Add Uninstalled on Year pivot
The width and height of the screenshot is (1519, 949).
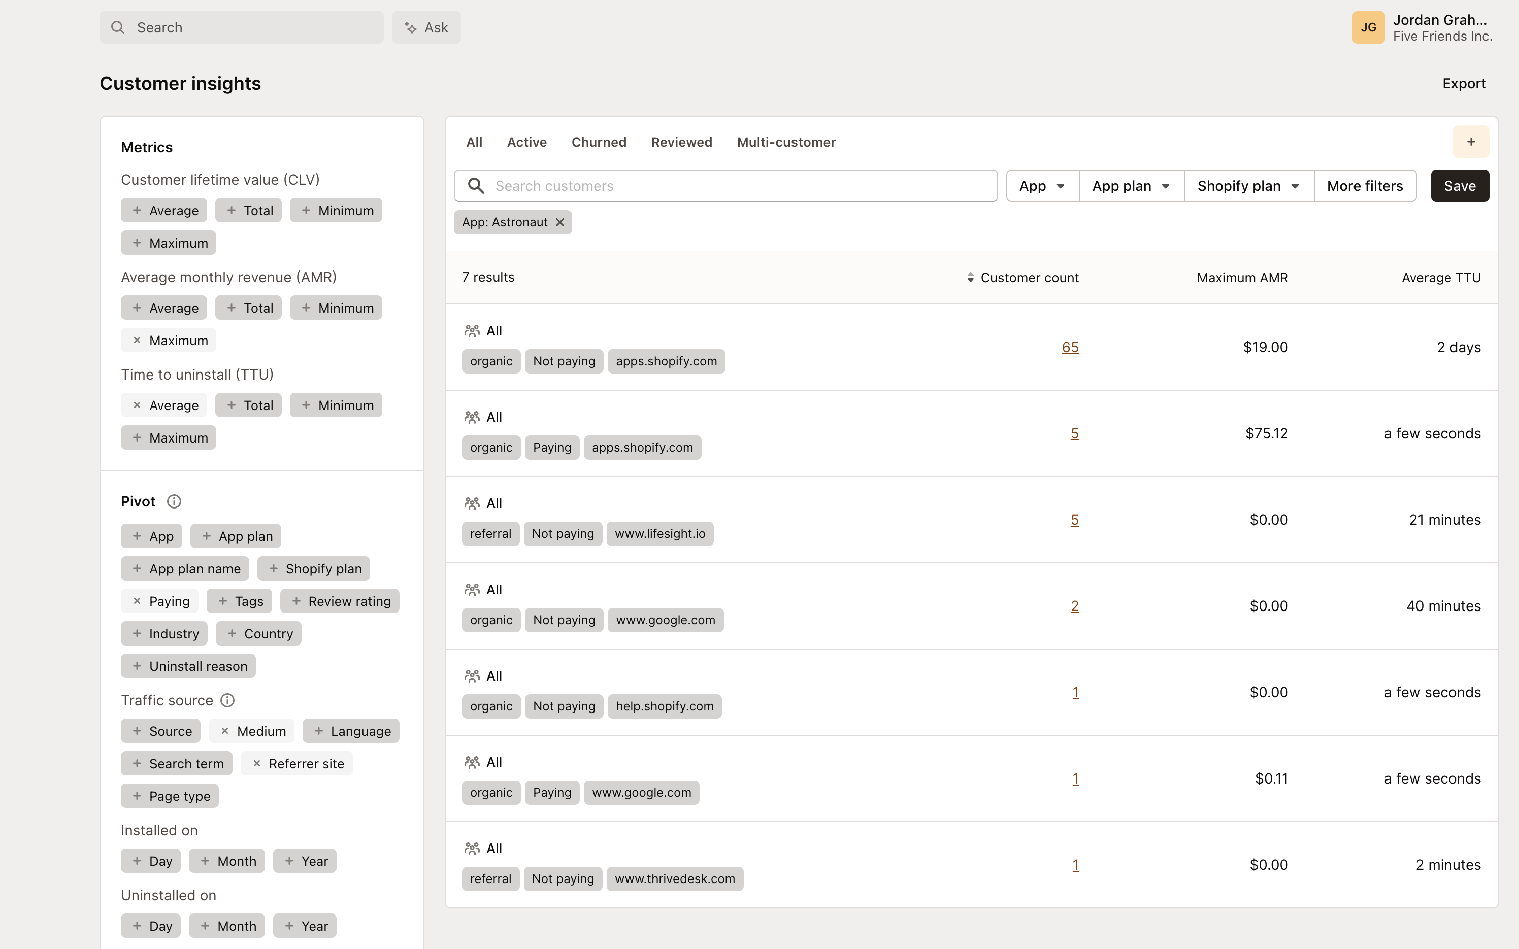305,926
